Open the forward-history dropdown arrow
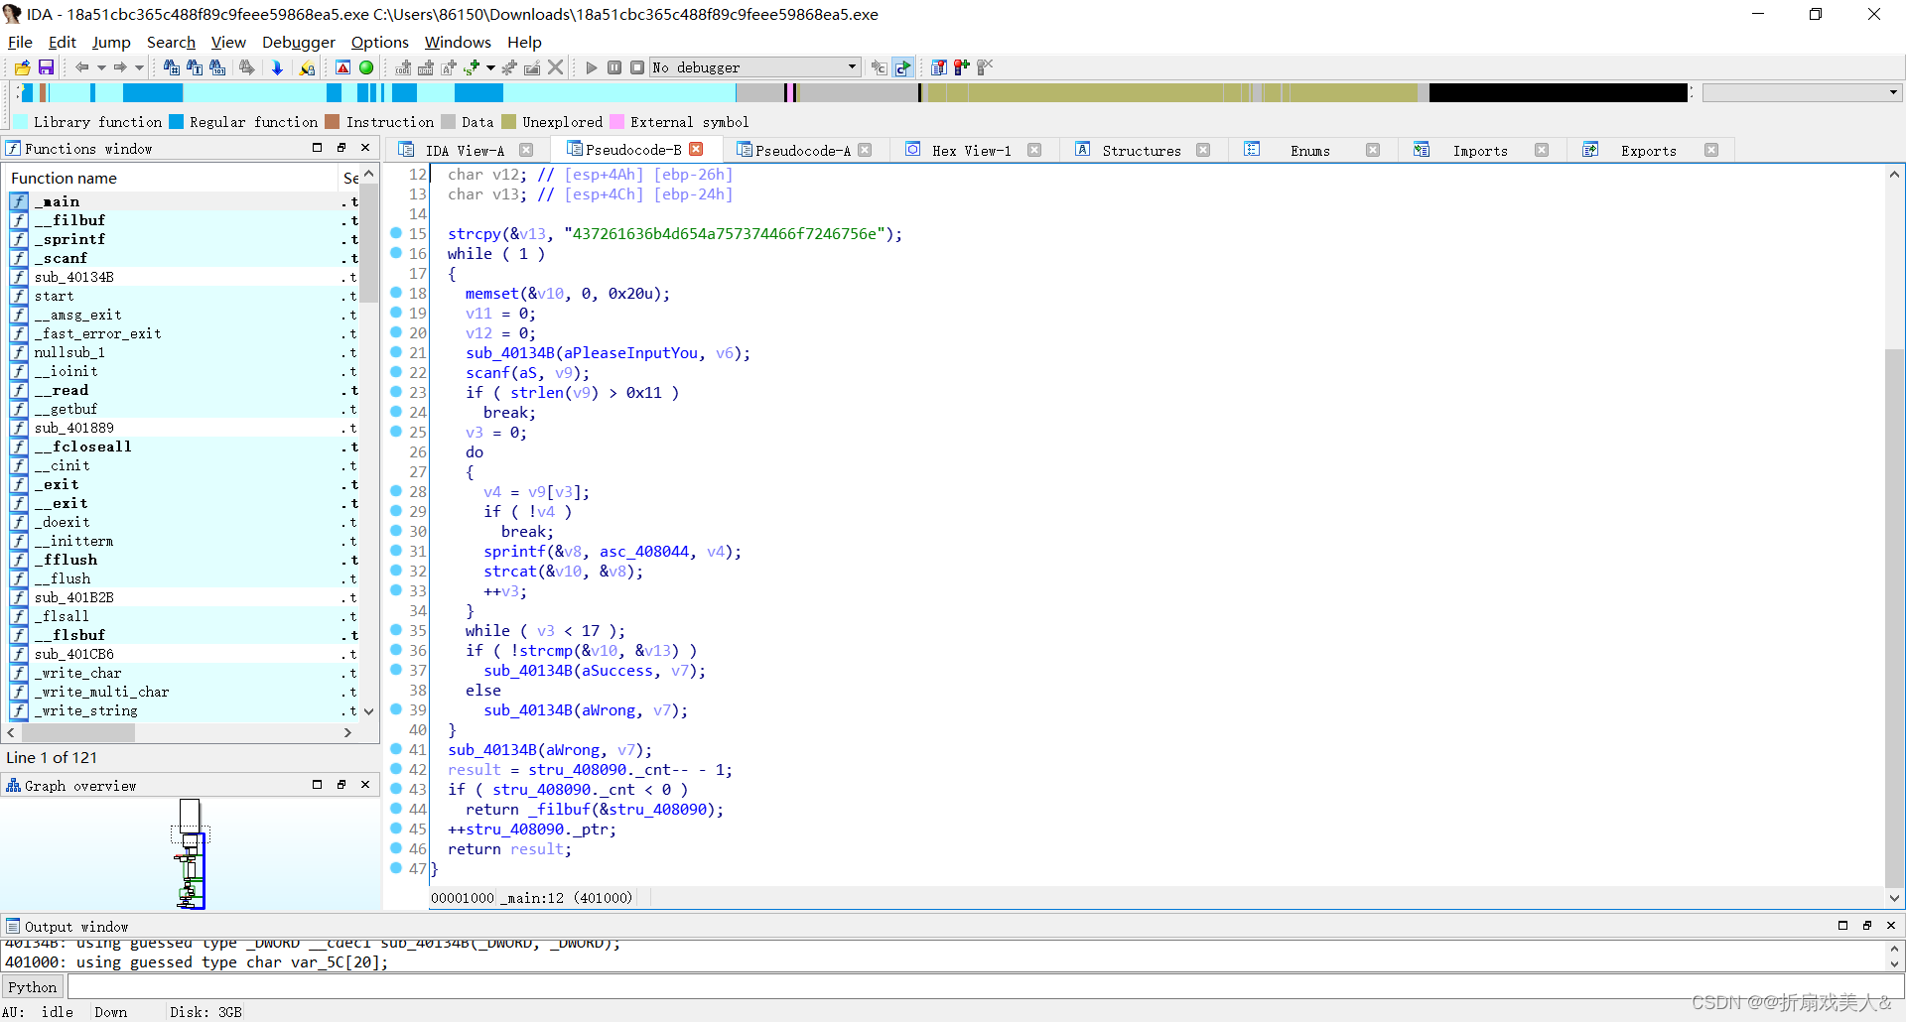The width and height of the screenshot is (1906, 1022). (x=139, y=67)
